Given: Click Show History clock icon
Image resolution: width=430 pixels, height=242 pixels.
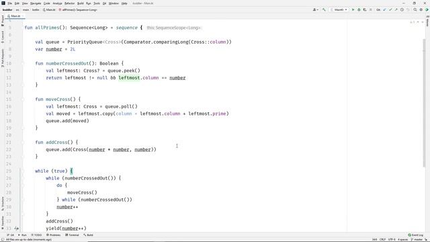Looking at the screenshot, I should click(402, 10).
